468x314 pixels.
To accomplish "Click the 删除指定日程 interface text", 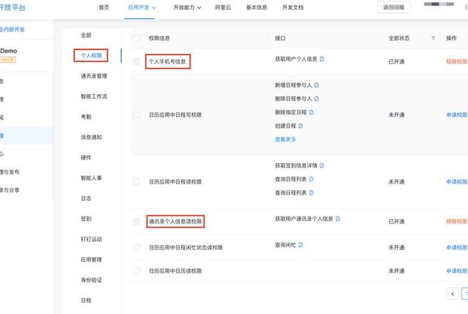I will [291, 112].
